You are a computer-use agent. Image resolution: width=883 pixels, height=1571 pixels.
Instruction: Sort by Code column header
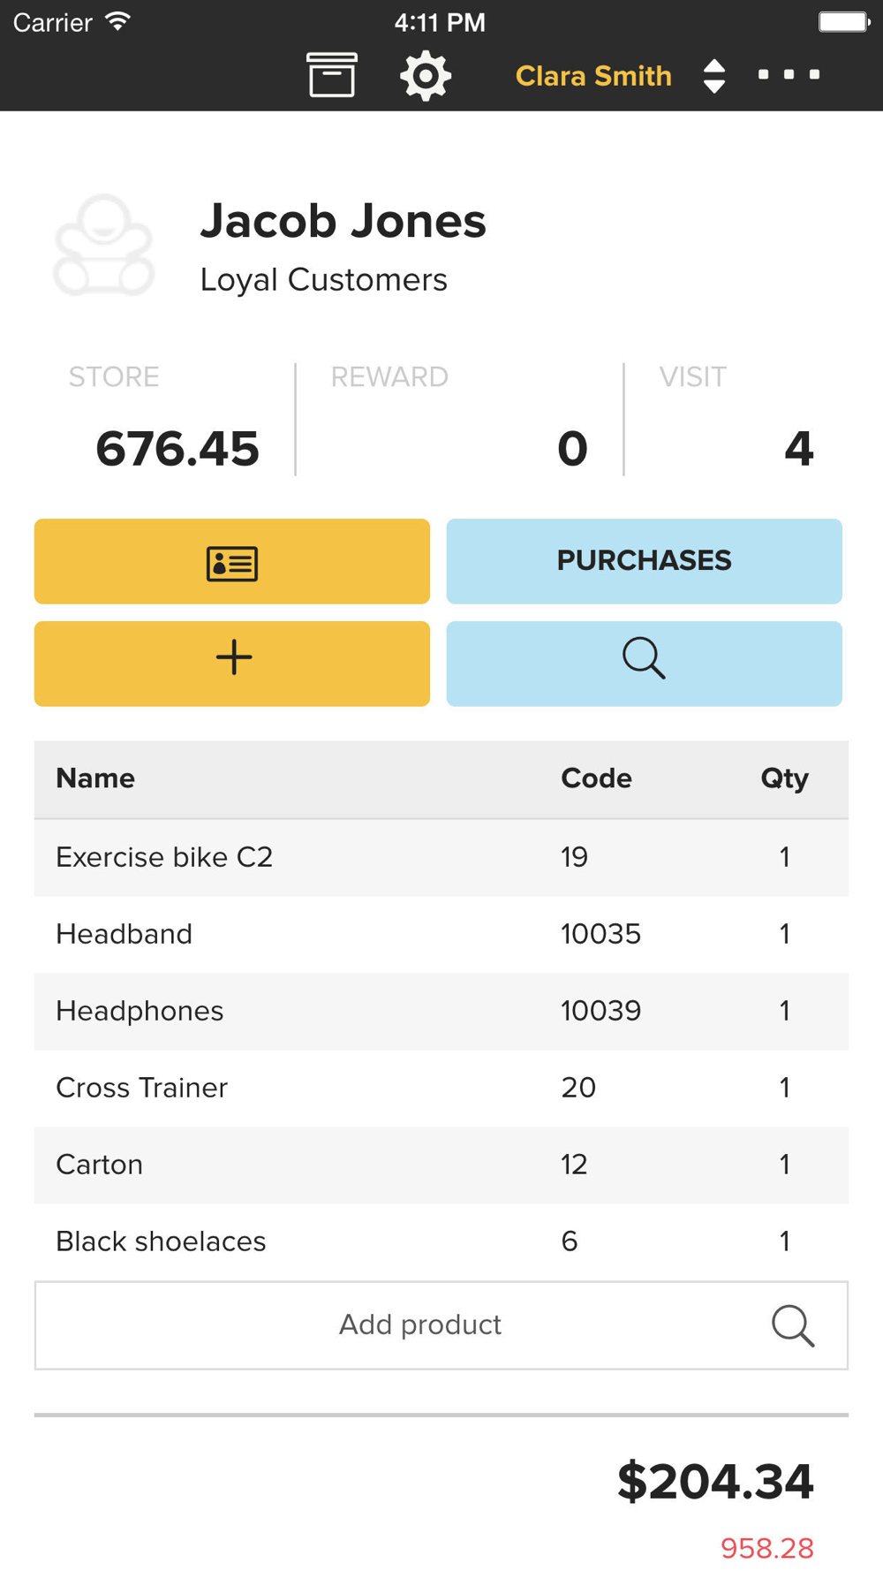pos(596,778)
